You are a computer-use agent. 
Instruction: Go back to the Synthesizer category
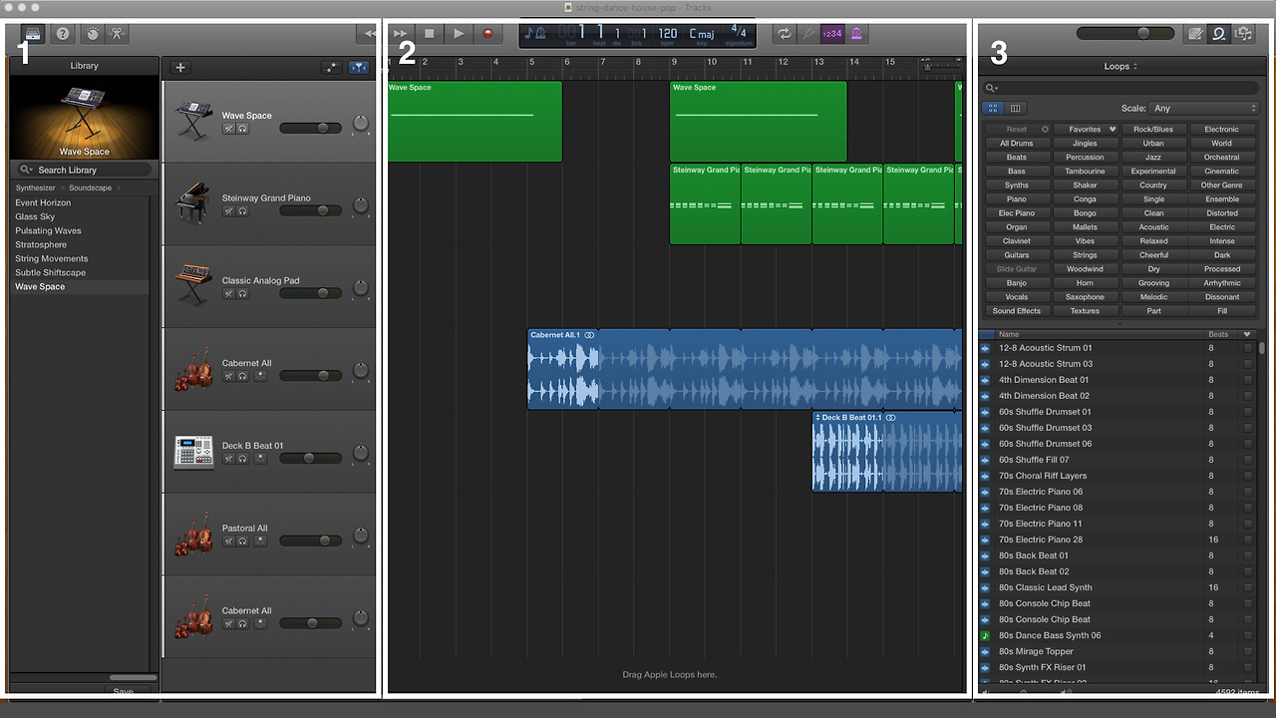pyautogui.click(x=36, y=187)
